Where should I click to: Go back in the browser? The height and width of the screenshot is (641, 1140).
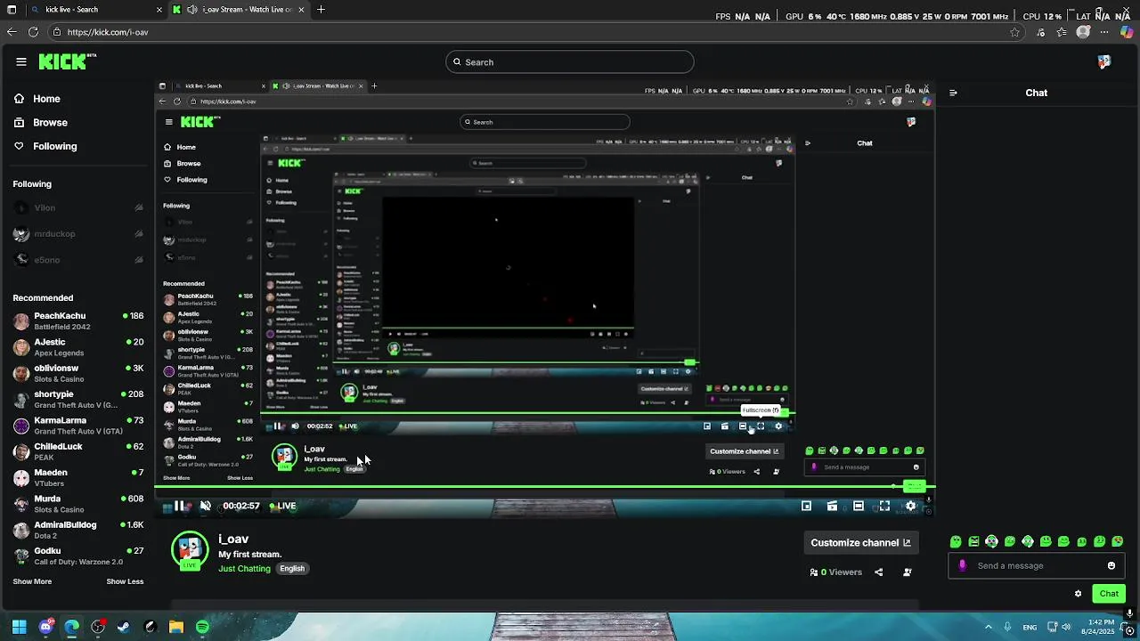click(x=12, y=32)
